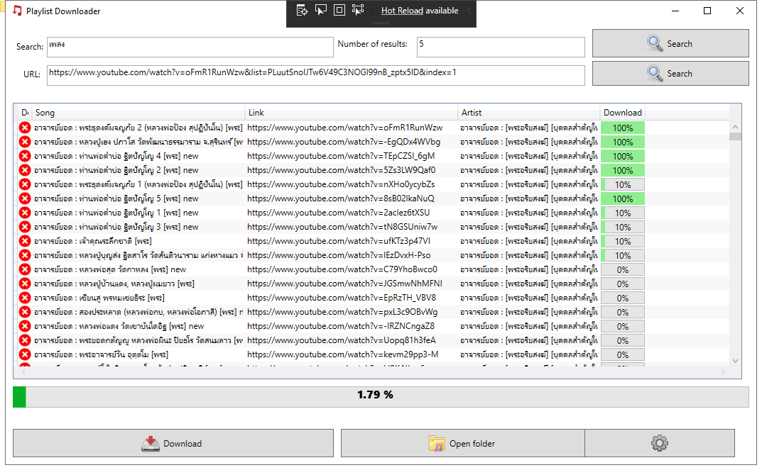Click 0% progress of C79YhoBwco0 row
Image resolution: width=762 pixels, height=470 pixels.
(623, 269)
